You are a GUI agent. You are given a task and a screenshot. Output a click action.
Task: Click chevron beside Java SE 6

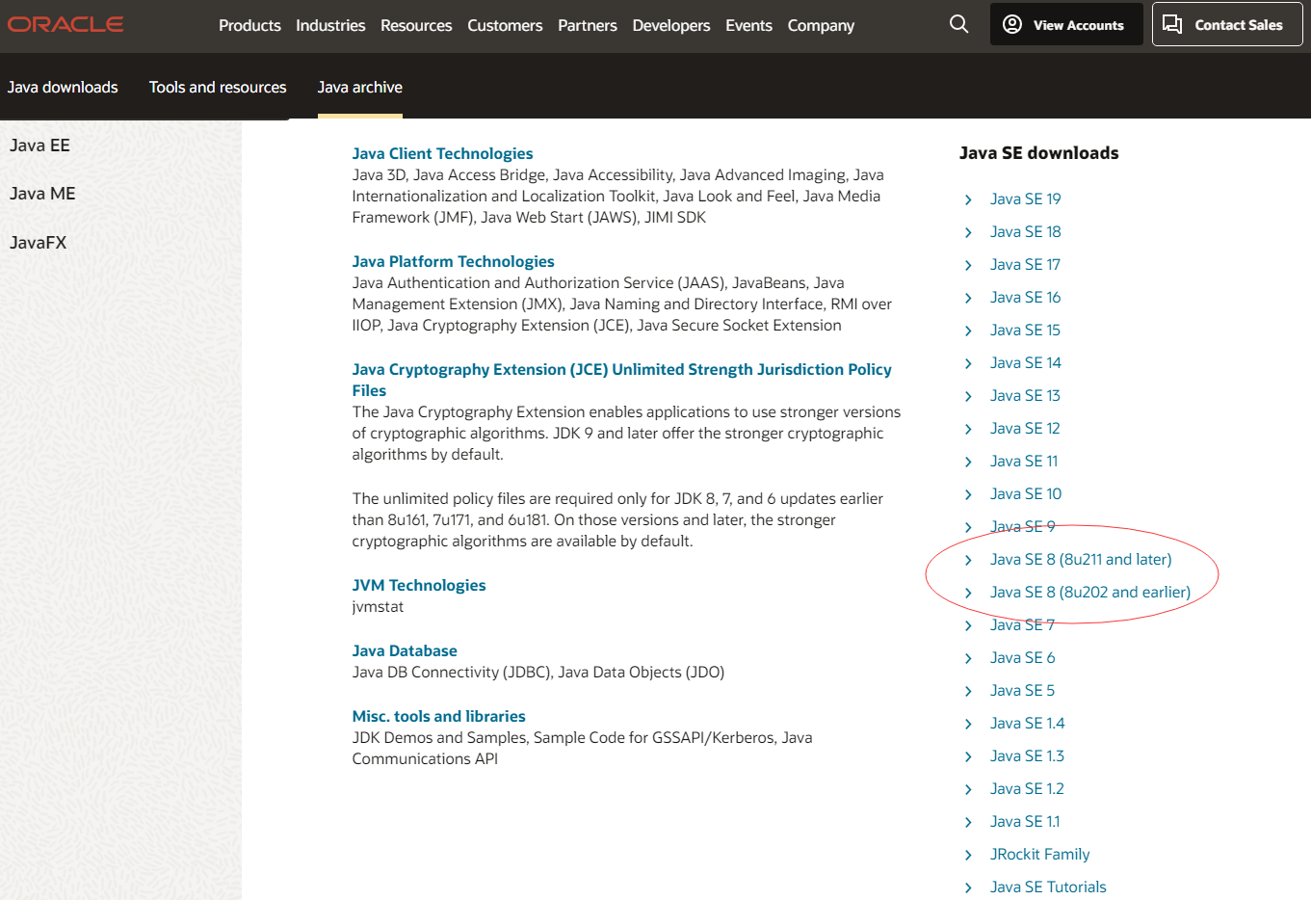click(x=968, y=658)
